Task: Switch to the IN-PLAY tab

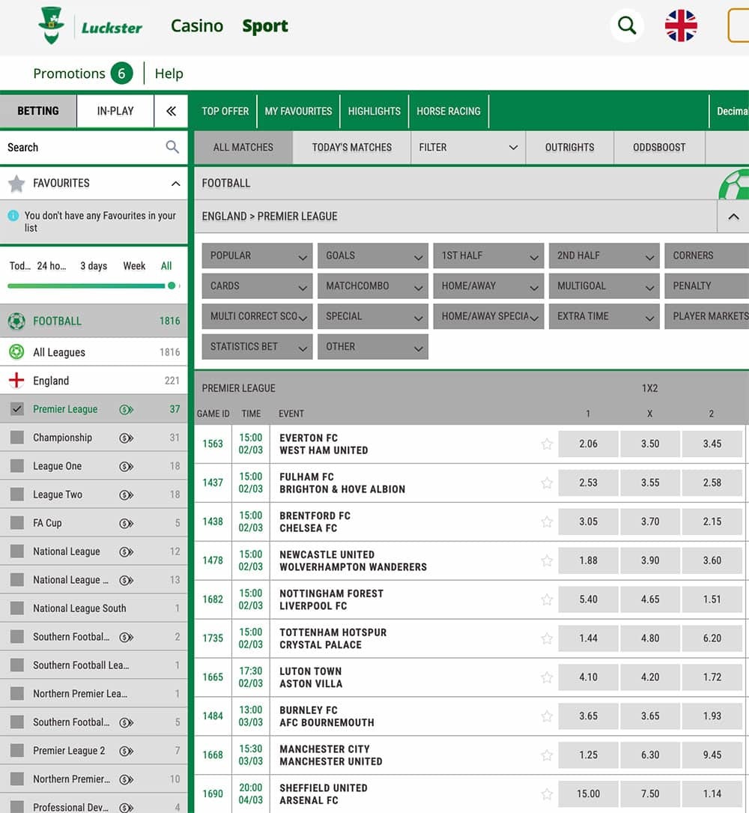Action: (115, 111)
